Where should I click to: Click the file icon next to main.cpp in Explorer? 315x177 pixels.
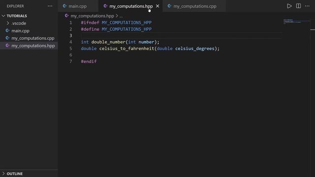(7, 30)
